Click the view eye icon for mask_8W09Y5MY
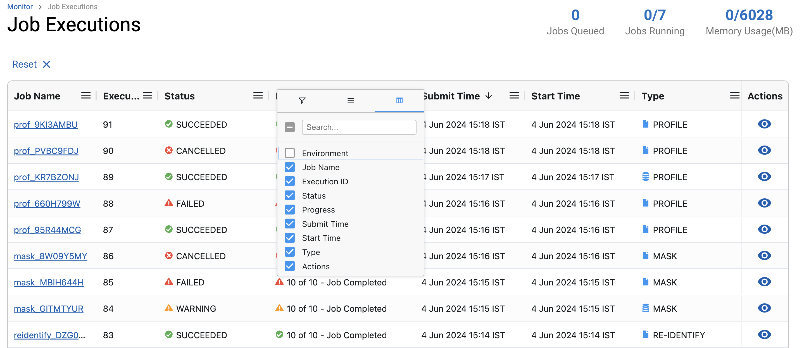This screenshot has width=804, height=348. click(x=764, y=256)
